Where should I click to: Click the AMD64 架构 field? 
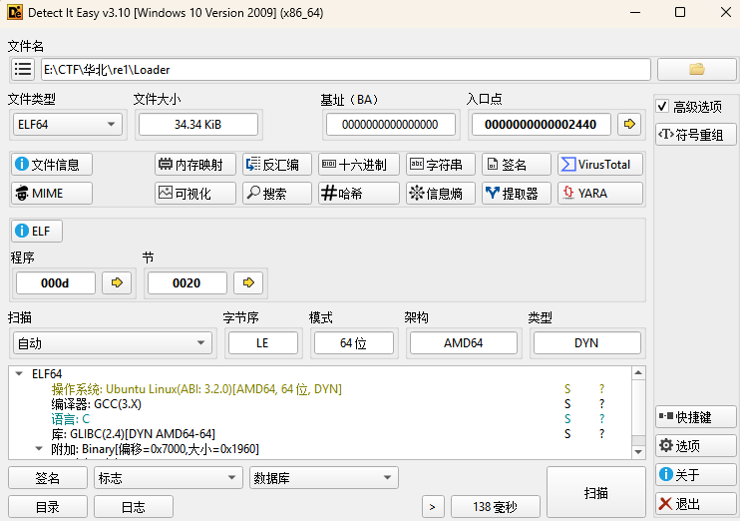click(x=464, y=343)
